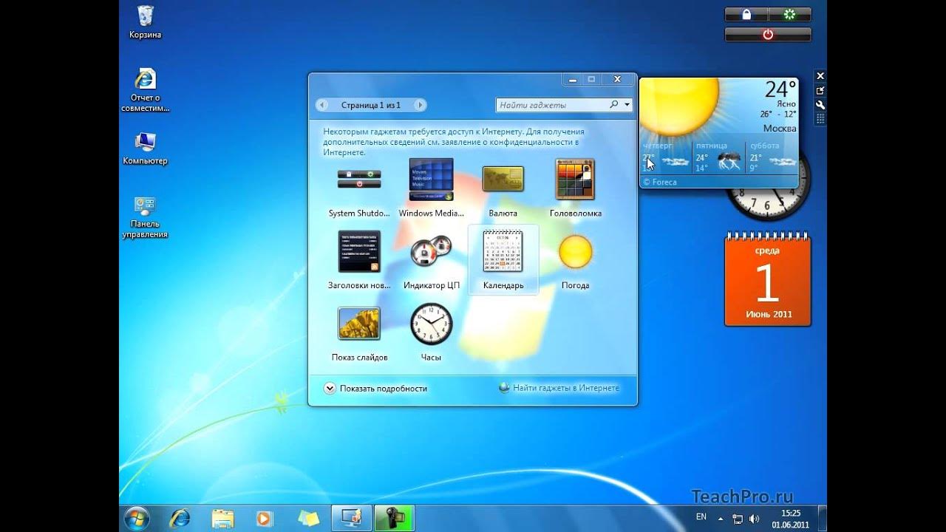Screen dimensions: 946x532
Task: Close the weather gadget with its X
Action: (820, 76)
